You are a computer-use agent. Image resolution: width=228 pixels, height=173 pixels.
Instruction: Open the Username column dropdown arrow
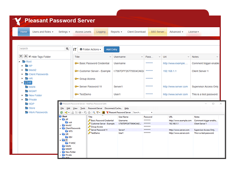tap(142, 57)
